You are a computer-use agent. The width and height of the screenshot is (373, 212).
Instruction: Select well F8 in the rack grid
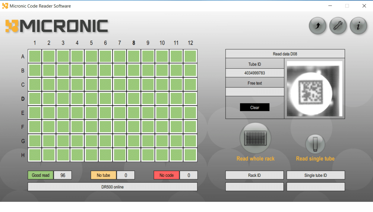coord(134,127)
